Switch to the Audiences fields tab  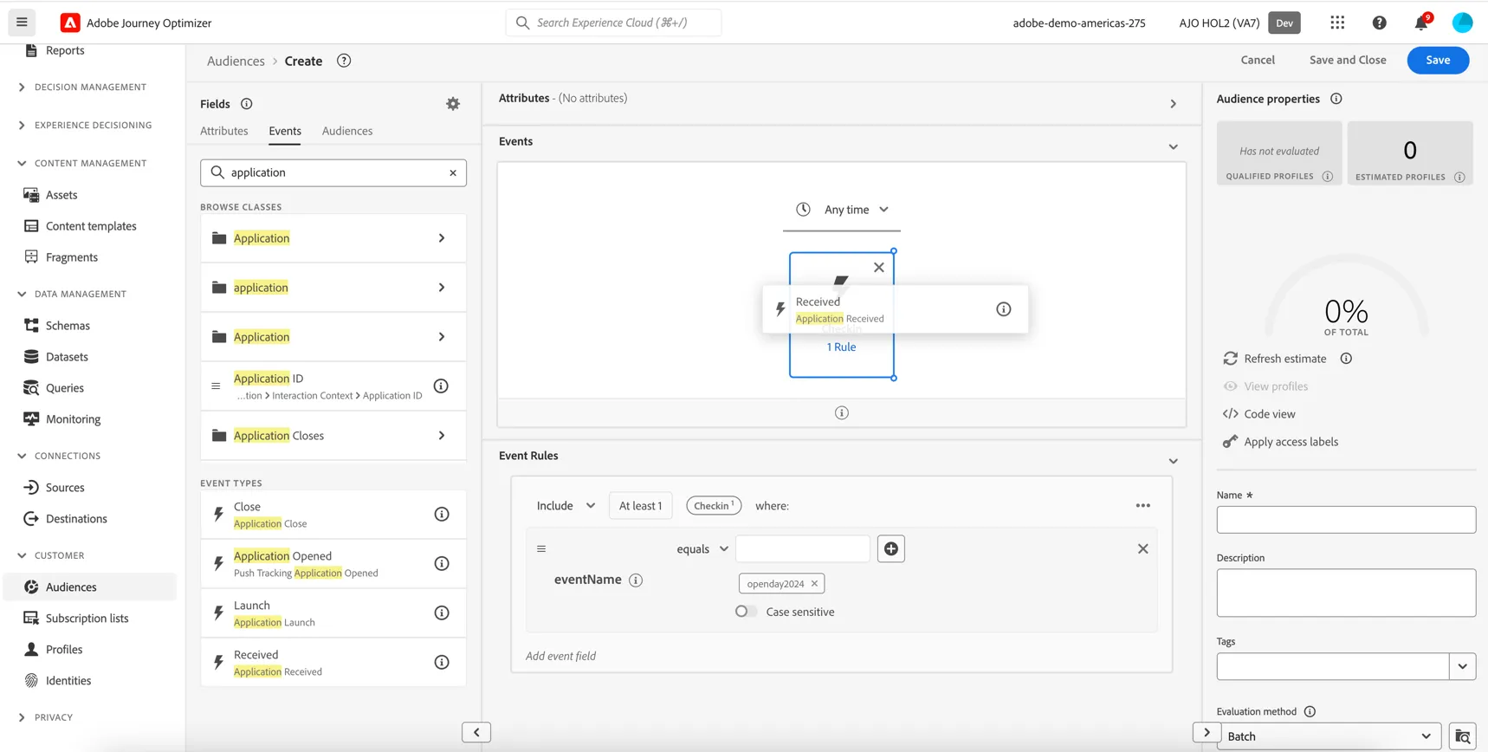coord(347,131)
